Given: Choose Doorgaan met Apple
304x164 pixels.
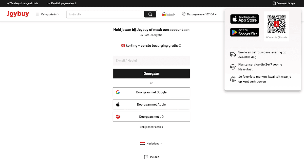Looking at the screenshot, I should pyautogui.click(x=151, y=105).
